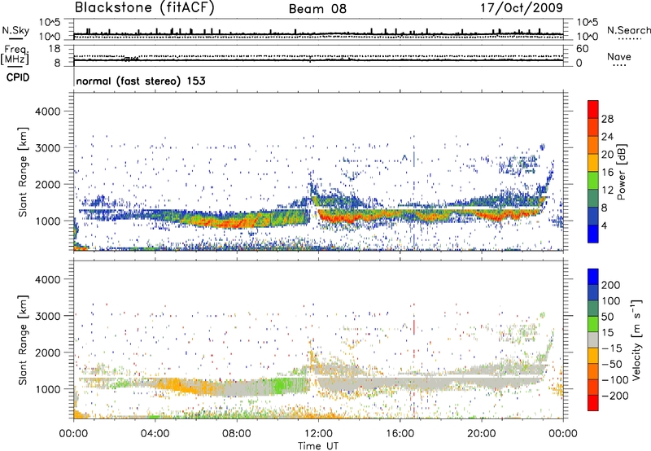
Task: Click the green velocity patch near 10:00 UT
Action: pyautogui.click(x=283, y=385)
